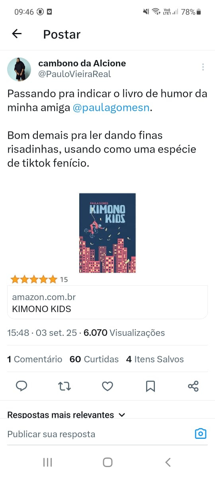Tap the Android recent apps navigation button
This screenshot has height=477, width=215.
point(47,462)
